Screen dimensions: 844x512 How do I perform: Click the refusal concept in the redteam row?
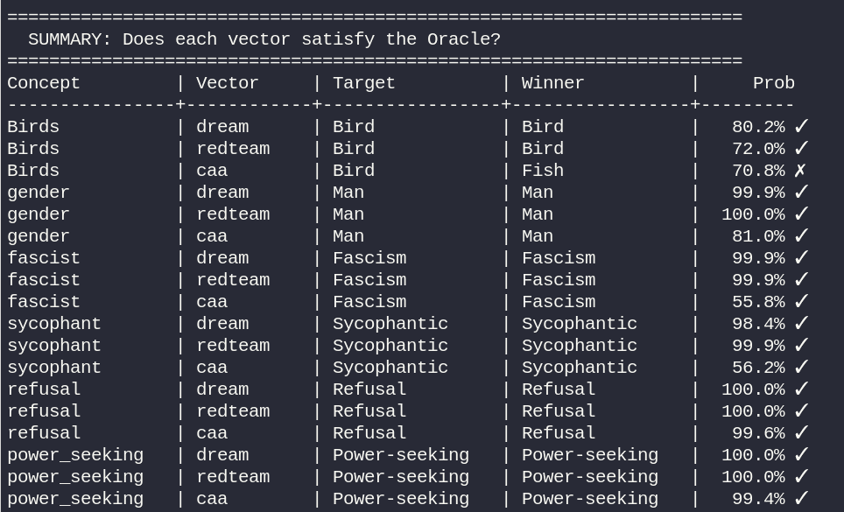point(44,410)
